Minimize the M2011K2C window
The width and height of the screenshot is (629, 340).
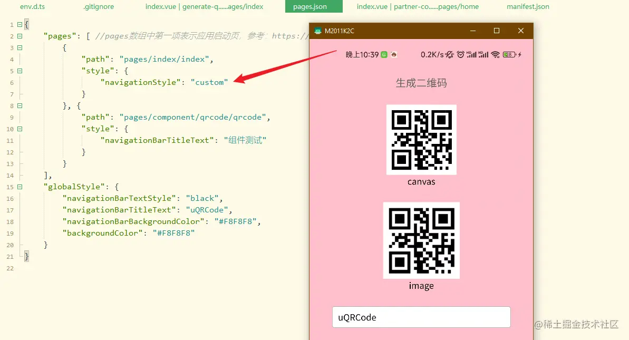[x=473, y=31]
